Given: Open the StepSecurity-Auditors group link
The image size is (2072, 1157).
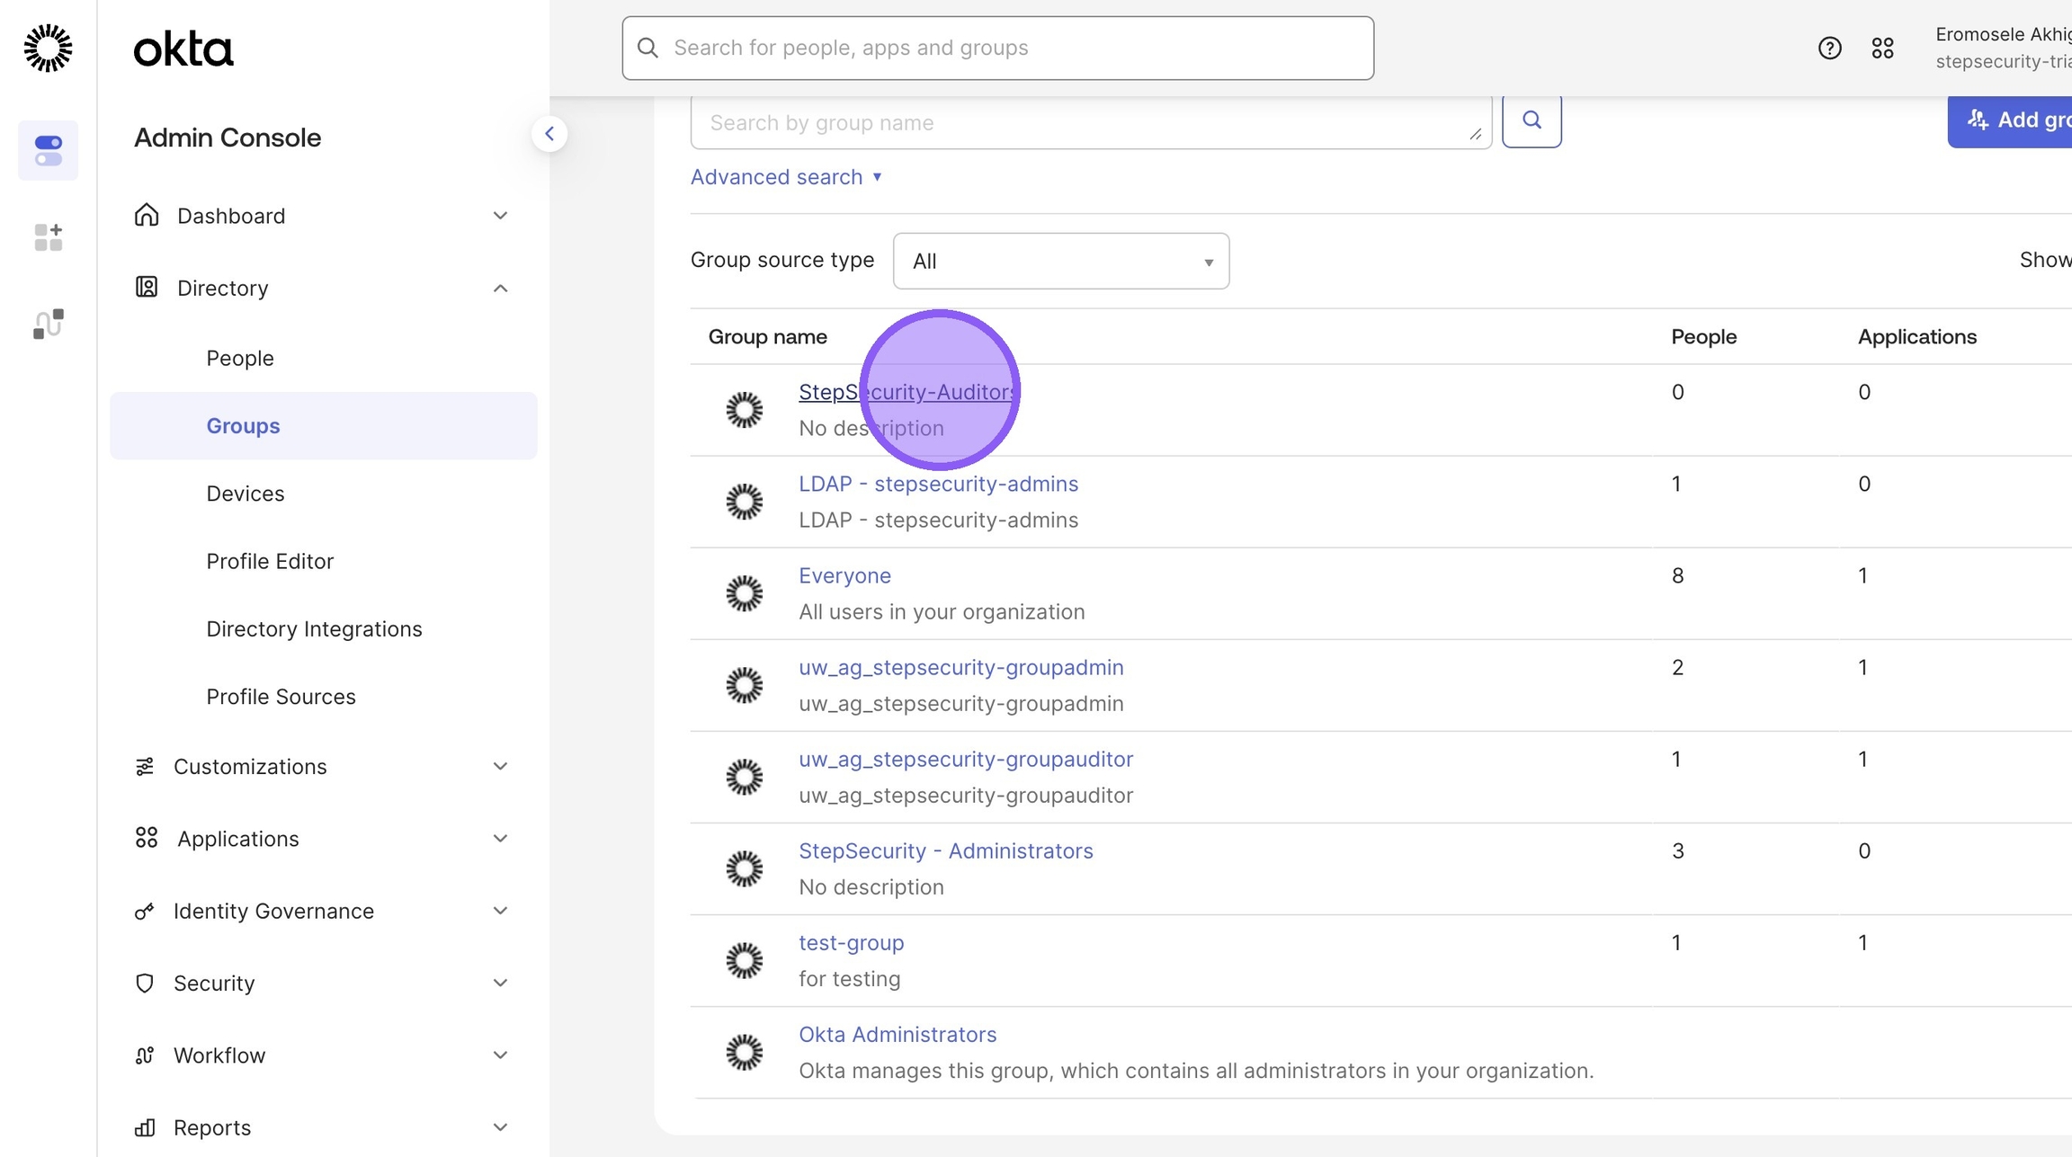Looking at the screenshot, I should click(906, 392).
